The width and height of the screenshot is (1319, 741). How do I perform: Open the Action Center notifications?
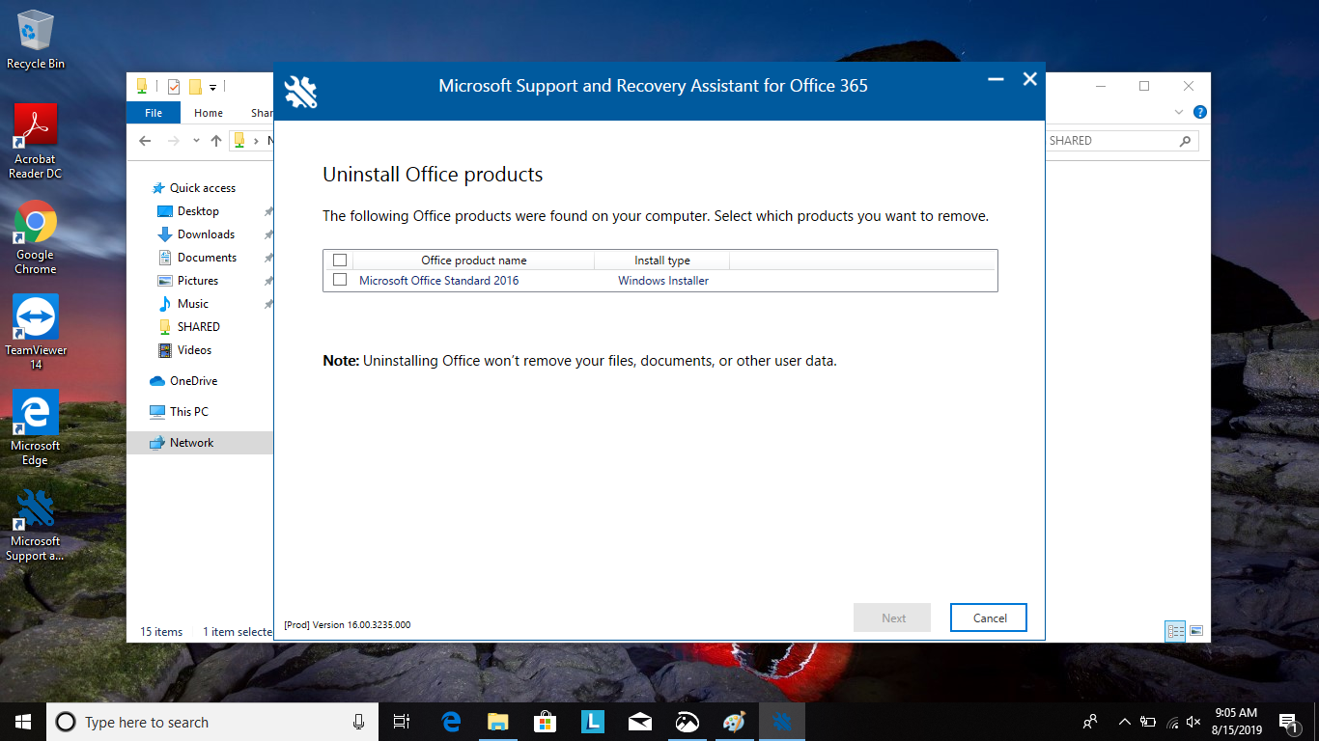point(1288,722)
